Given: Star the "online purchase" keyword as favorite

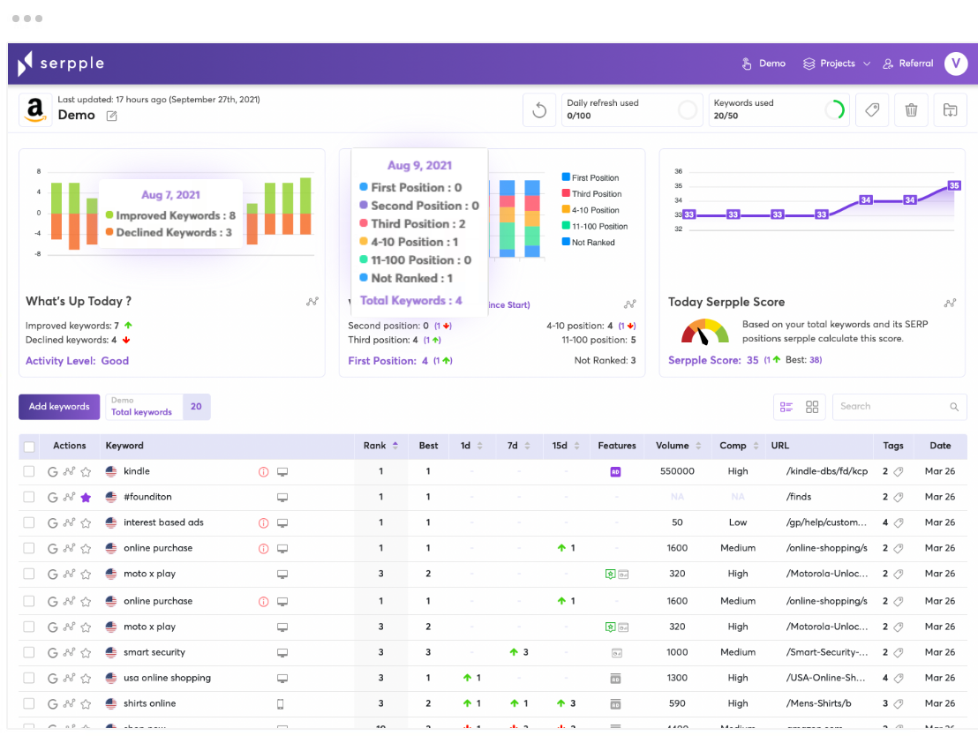Looking at the screenshot, I should coord(85,549).
